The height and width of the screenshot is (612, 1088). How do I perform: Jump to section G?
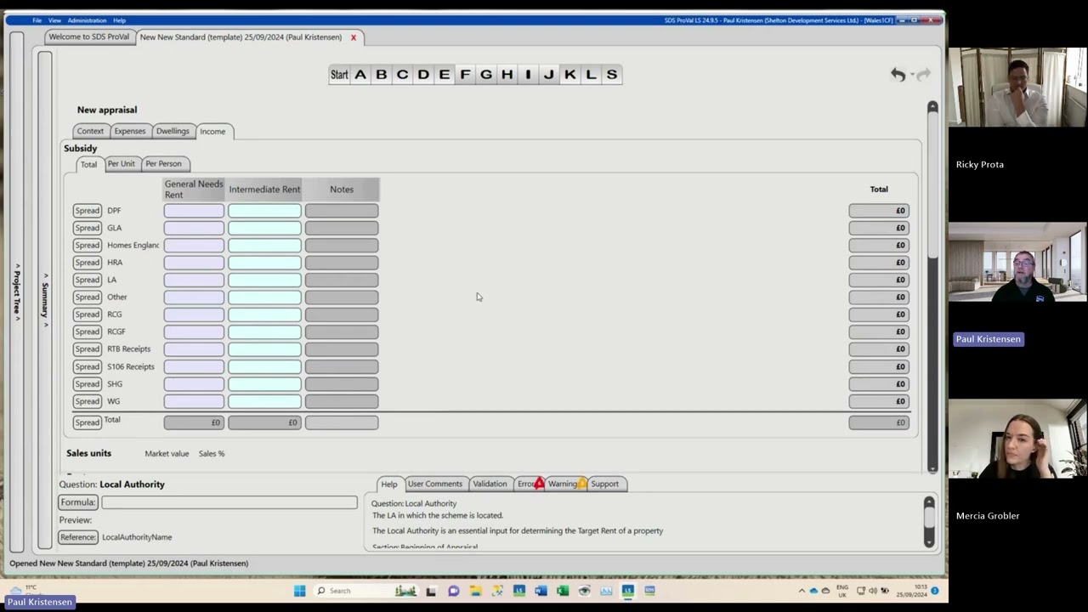click(486, 75)
